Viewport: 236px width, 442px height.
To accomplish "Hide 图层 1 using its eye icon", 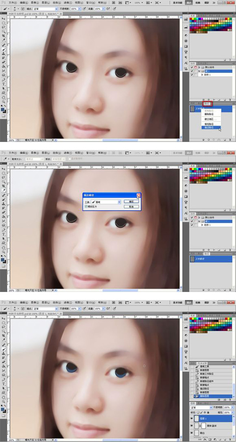I will [x=192, y=418].
